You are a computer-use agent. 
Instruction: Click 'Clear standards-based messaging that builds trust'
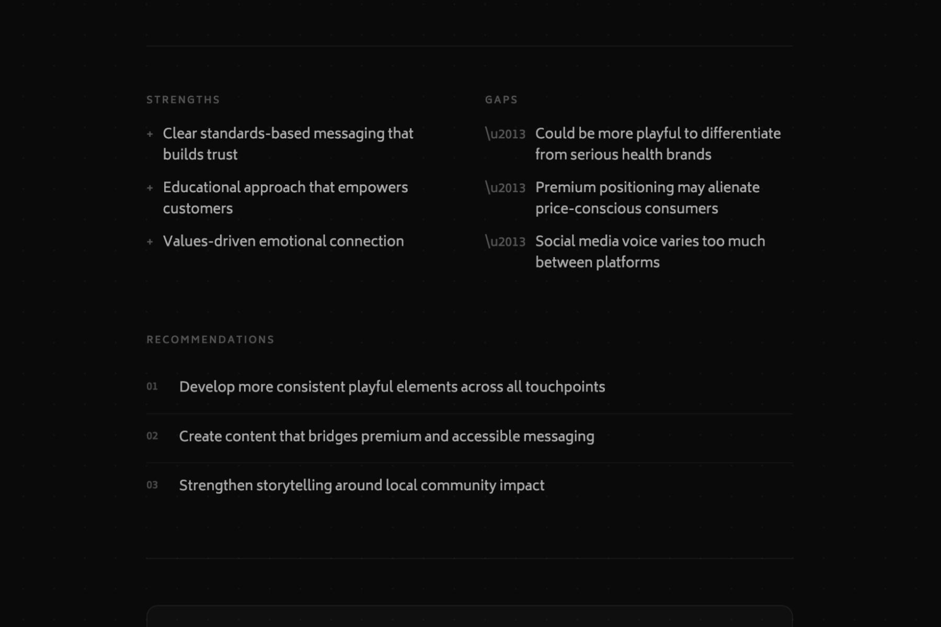tap(288, 144)
